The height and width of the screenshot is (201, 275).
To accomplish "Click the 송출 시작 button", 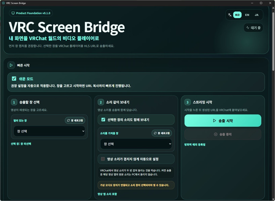I will [223, 121].
